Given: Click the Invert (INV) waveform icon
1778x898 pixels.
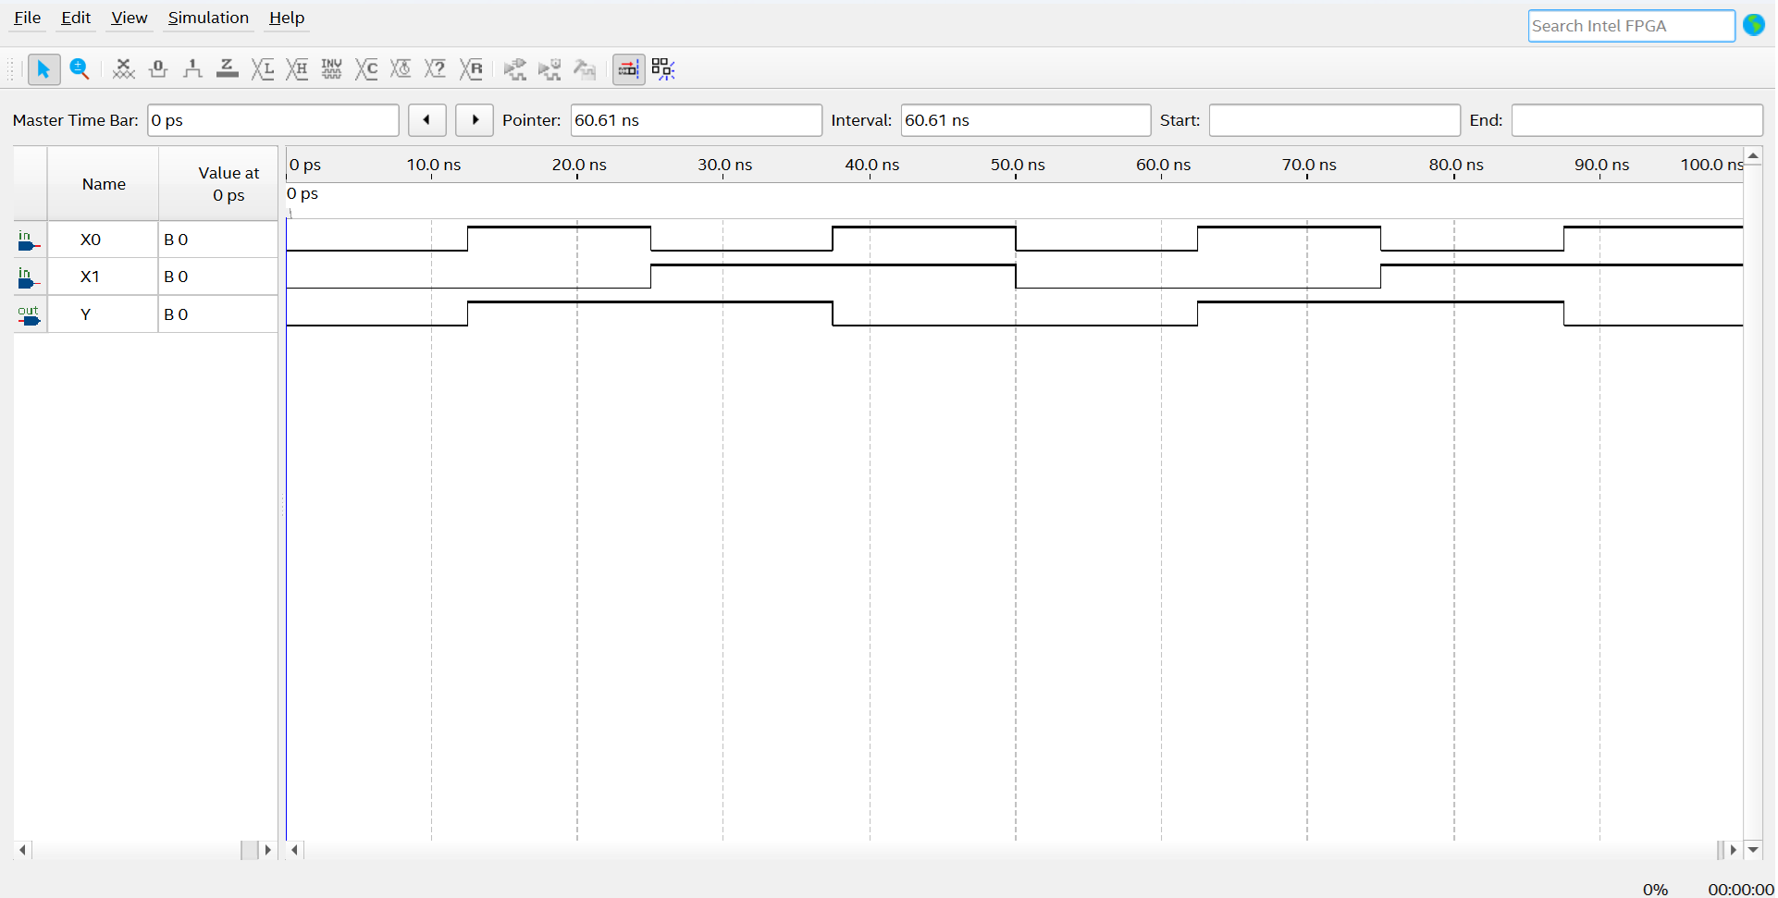Looking at the screenshot, I should (331, 69).
